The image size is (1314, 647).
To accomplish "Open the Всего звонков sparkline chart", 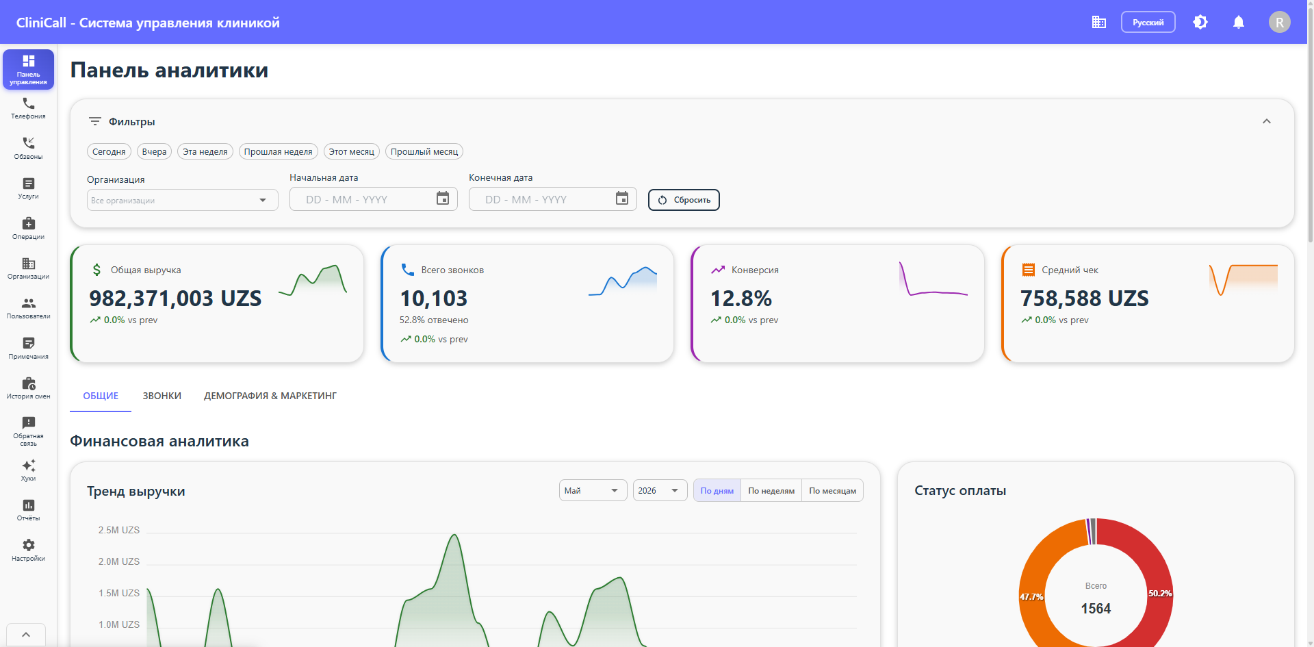I will [x=623, y=279].
